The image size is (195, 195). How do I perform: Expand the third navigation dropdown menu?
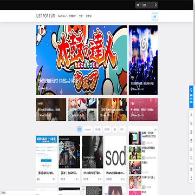[x=81, y=16]
